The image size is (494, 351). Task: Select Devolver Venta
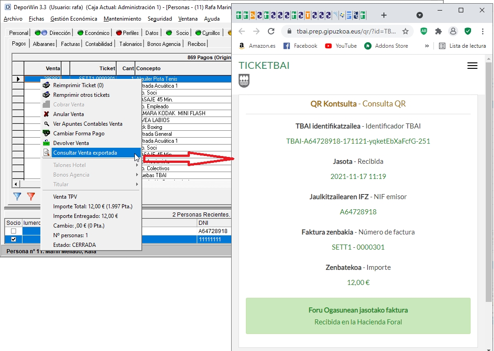coord(91,143)
